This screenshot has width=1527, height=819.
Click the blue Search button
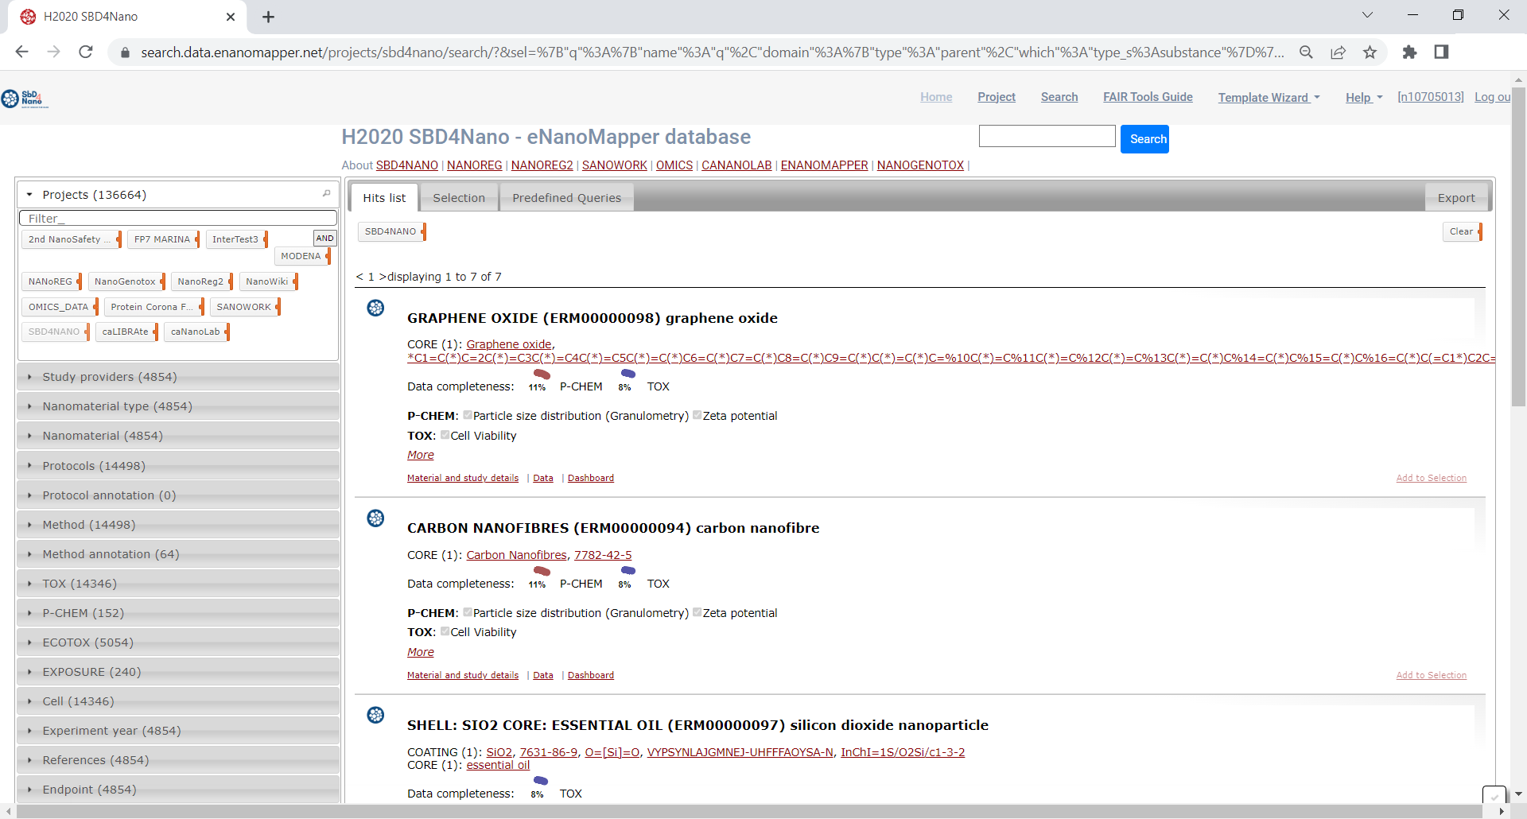tap(1144, 139)
